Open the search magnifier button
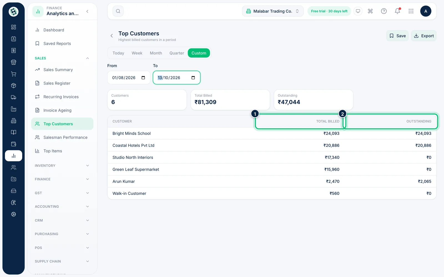This screenshot has width=444, height=277. point(118,11)
